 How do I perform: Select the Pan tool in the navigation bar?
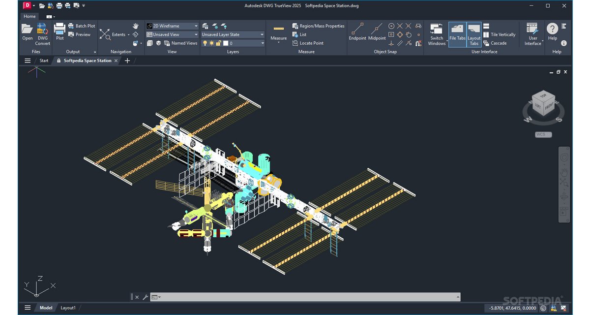point(136,26)
